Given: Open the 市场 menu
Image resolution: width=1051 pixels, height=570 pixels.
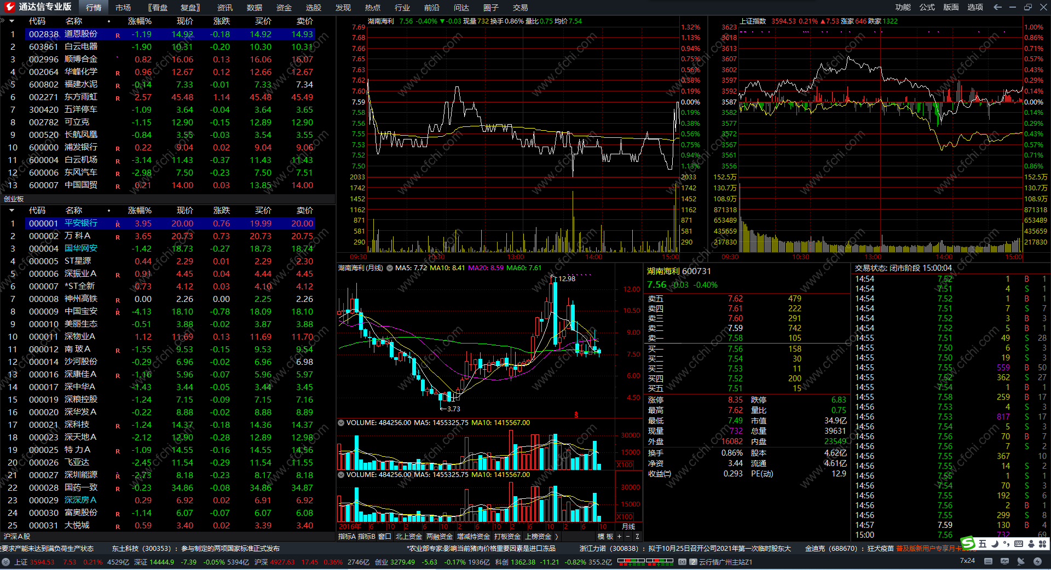Looking at the screenshot, I should pos(123,8).
